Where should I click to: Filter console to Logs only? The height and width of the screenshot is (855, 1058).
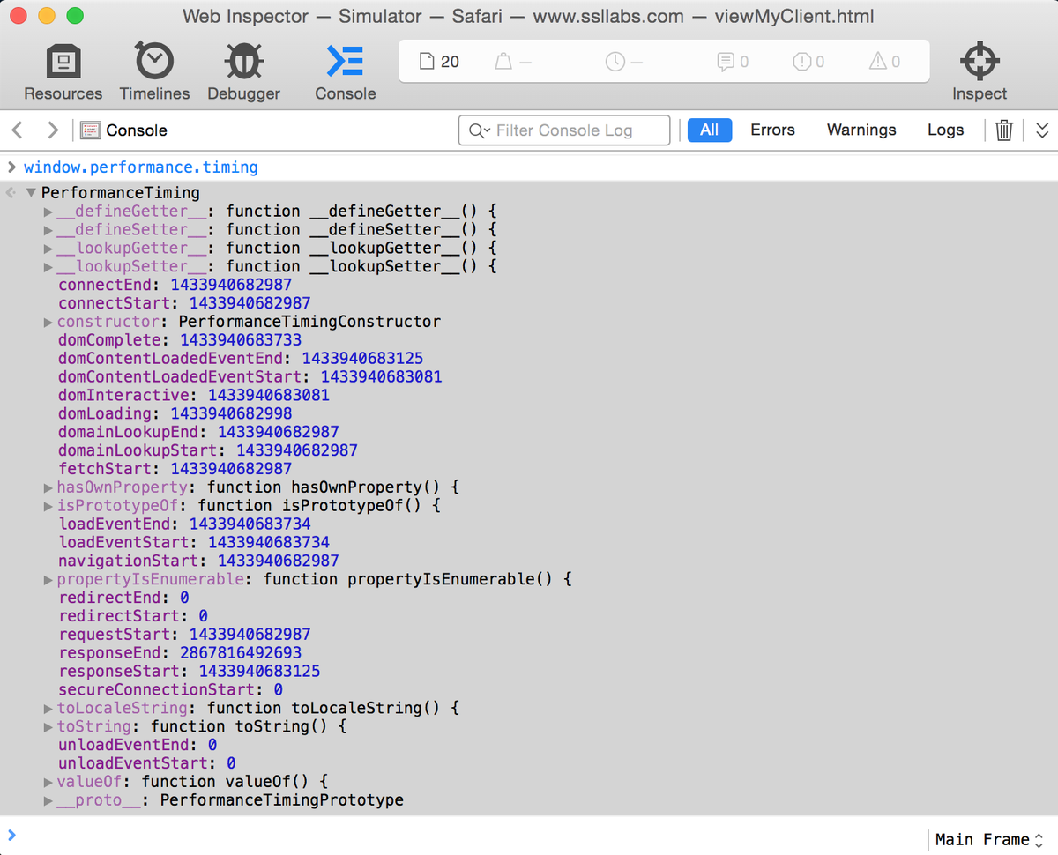[x=945, y=130]
